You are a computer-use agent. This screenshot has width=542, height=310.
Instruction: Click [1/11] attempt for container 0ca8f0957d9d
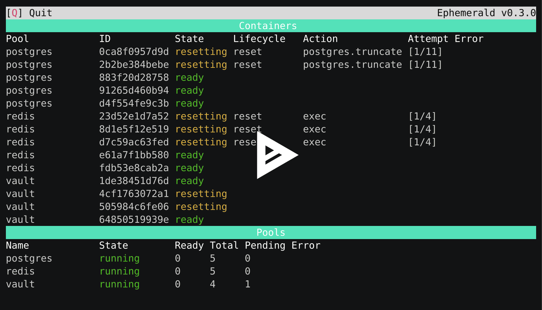(x=425, y=52)
